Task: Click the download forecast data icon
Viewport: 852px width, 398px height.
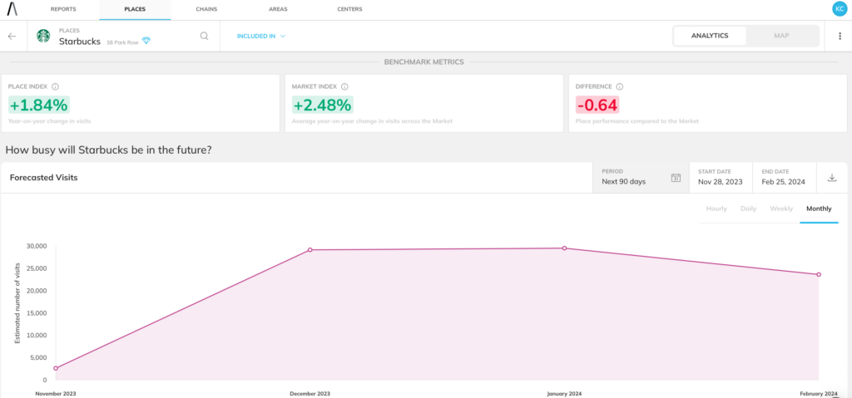Action: pyautogui.click(x=831, y=178)
